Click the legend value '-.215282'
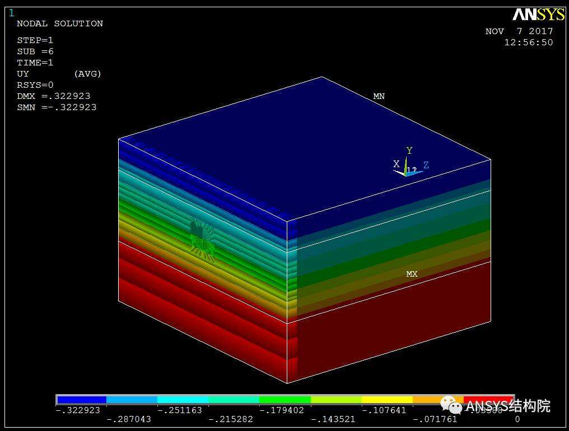The width and height of the screenshot is (569, 431). [231, 419]
